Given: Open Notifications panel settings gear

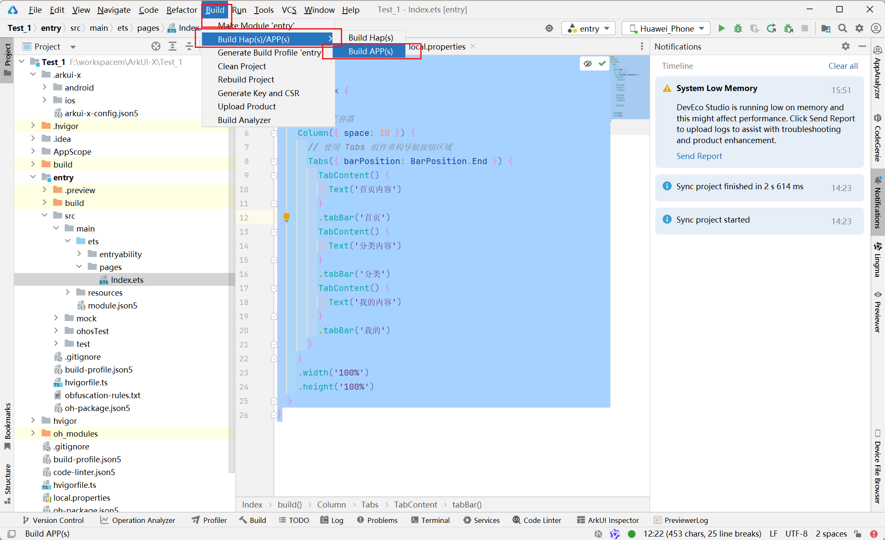Looking at the screenshot, I should click(846, 46).
